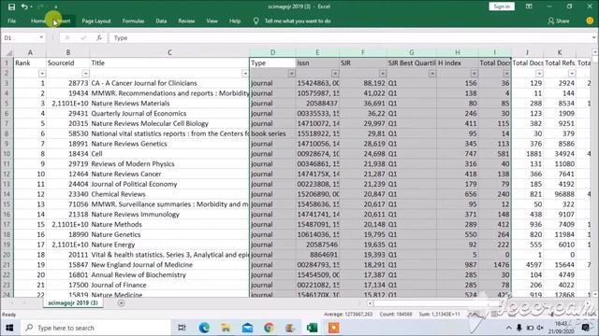Open the Customize Quick Access Toolbar arrow
The image size is (599, 336).
pyautogui.click(x=56, y=7)
